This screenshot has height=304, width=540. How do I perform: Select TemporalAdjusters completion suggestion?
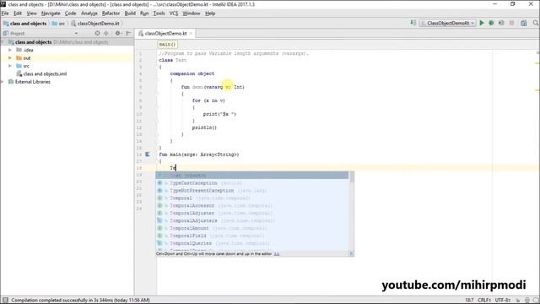[x=252, y=220]
